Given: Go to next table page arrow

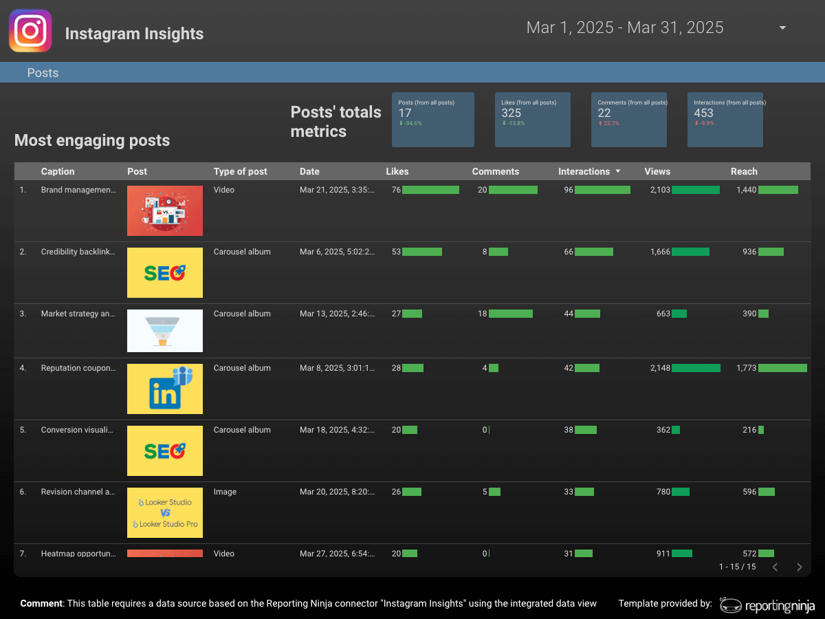Looking at the screenshot, I should coord(799,567).
